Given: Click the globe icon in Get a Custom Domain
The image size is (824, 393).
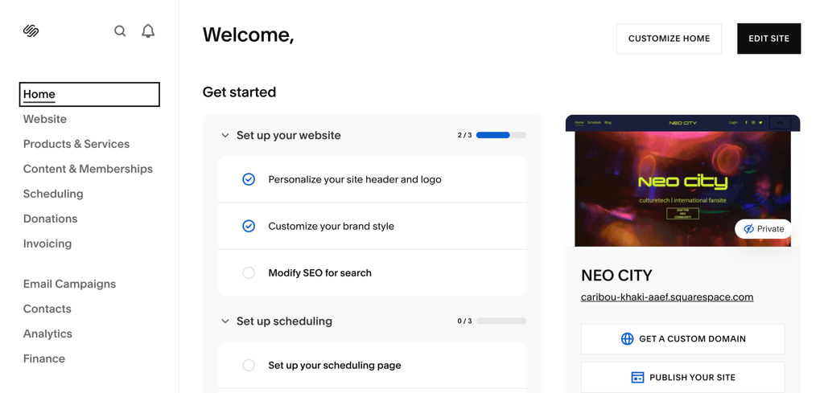Looking at the screenshot, I should pos(627,339).
